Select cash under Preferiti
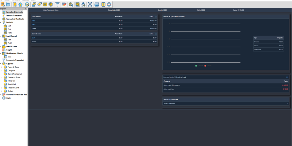This screenshot has width=292, height=146. tap(9, 26)
